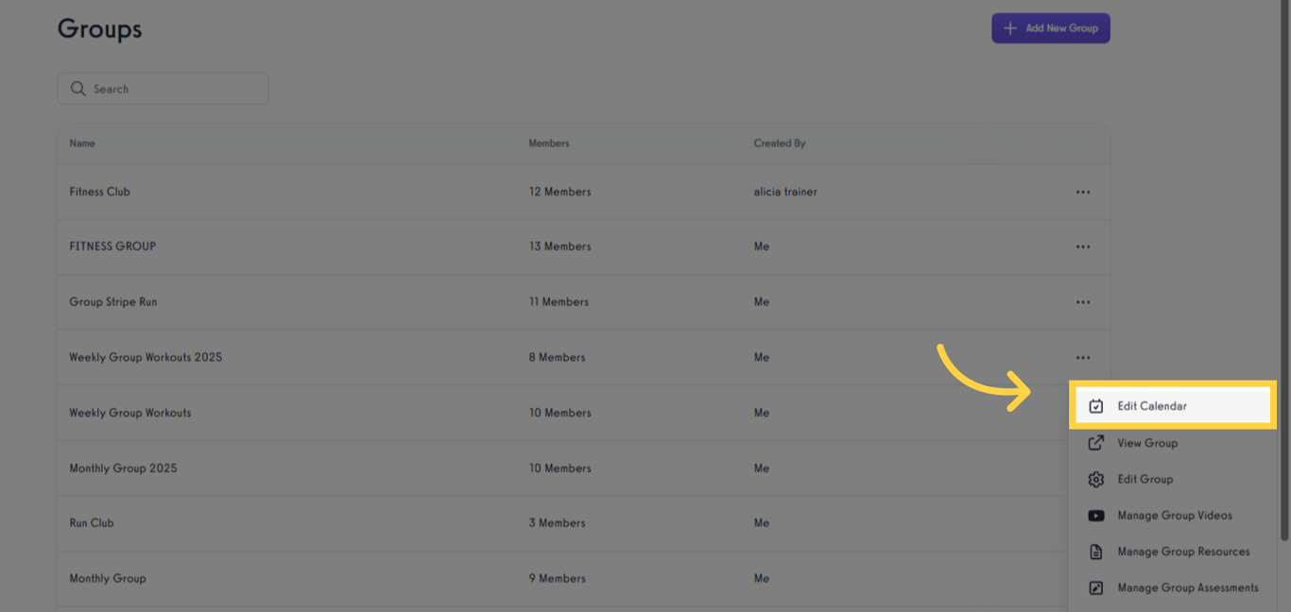This screenshot has height=612, width=1291.
Task: Choose Manage Group Assessments from the menu
Action: click(1185, 587)
